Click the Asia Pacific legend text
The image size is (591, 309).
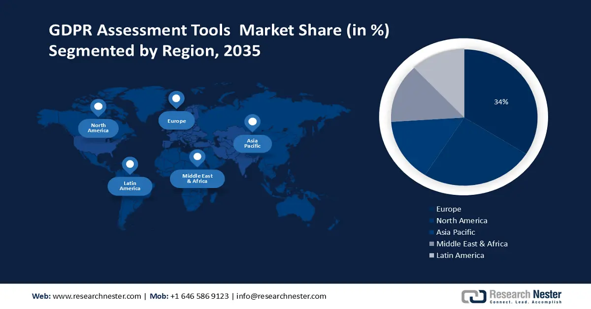click(456, 232)
